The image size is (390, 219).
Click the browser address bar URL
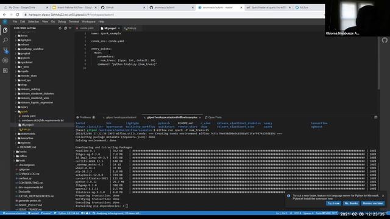coord(71,15)
